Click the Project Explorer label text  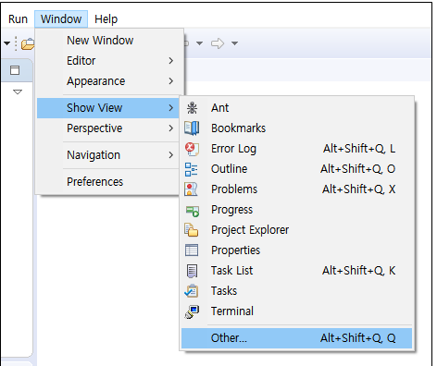pos(250,230)
